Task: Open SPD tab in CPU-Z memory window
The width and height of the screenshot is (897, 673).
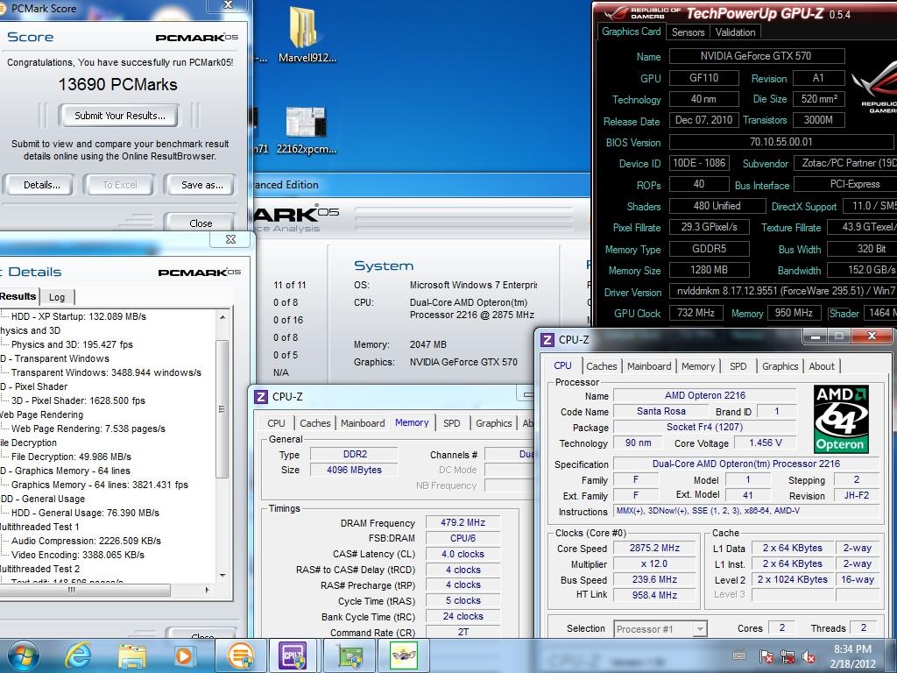Action: tap(451, 423)
